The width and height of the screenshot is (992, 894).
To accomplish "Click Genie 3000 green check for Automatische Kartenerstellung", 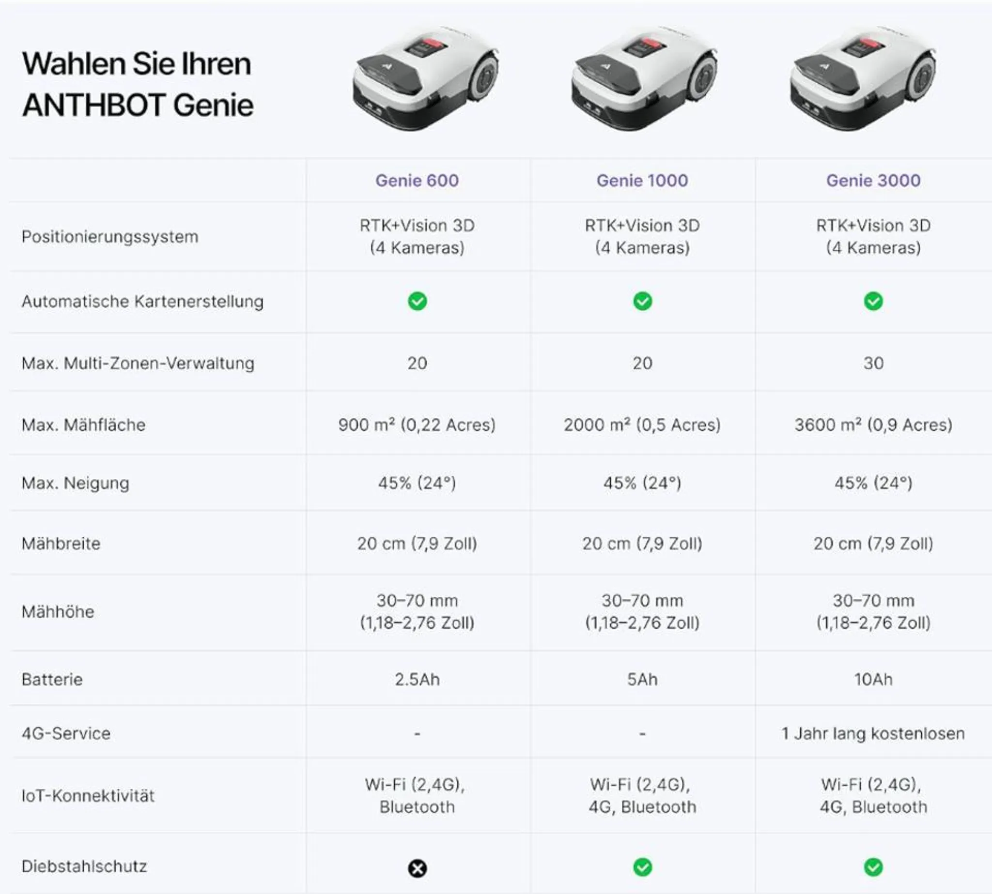I will 873,301.
